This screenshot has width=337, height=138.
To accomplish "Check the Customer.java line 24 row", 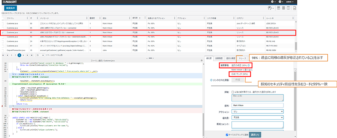I will click(x=3, y=41).
